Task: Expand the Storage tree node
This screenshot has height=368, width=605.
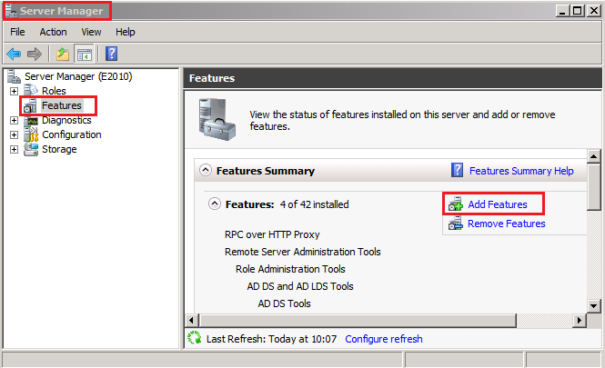Action: (x=14, y=149)
